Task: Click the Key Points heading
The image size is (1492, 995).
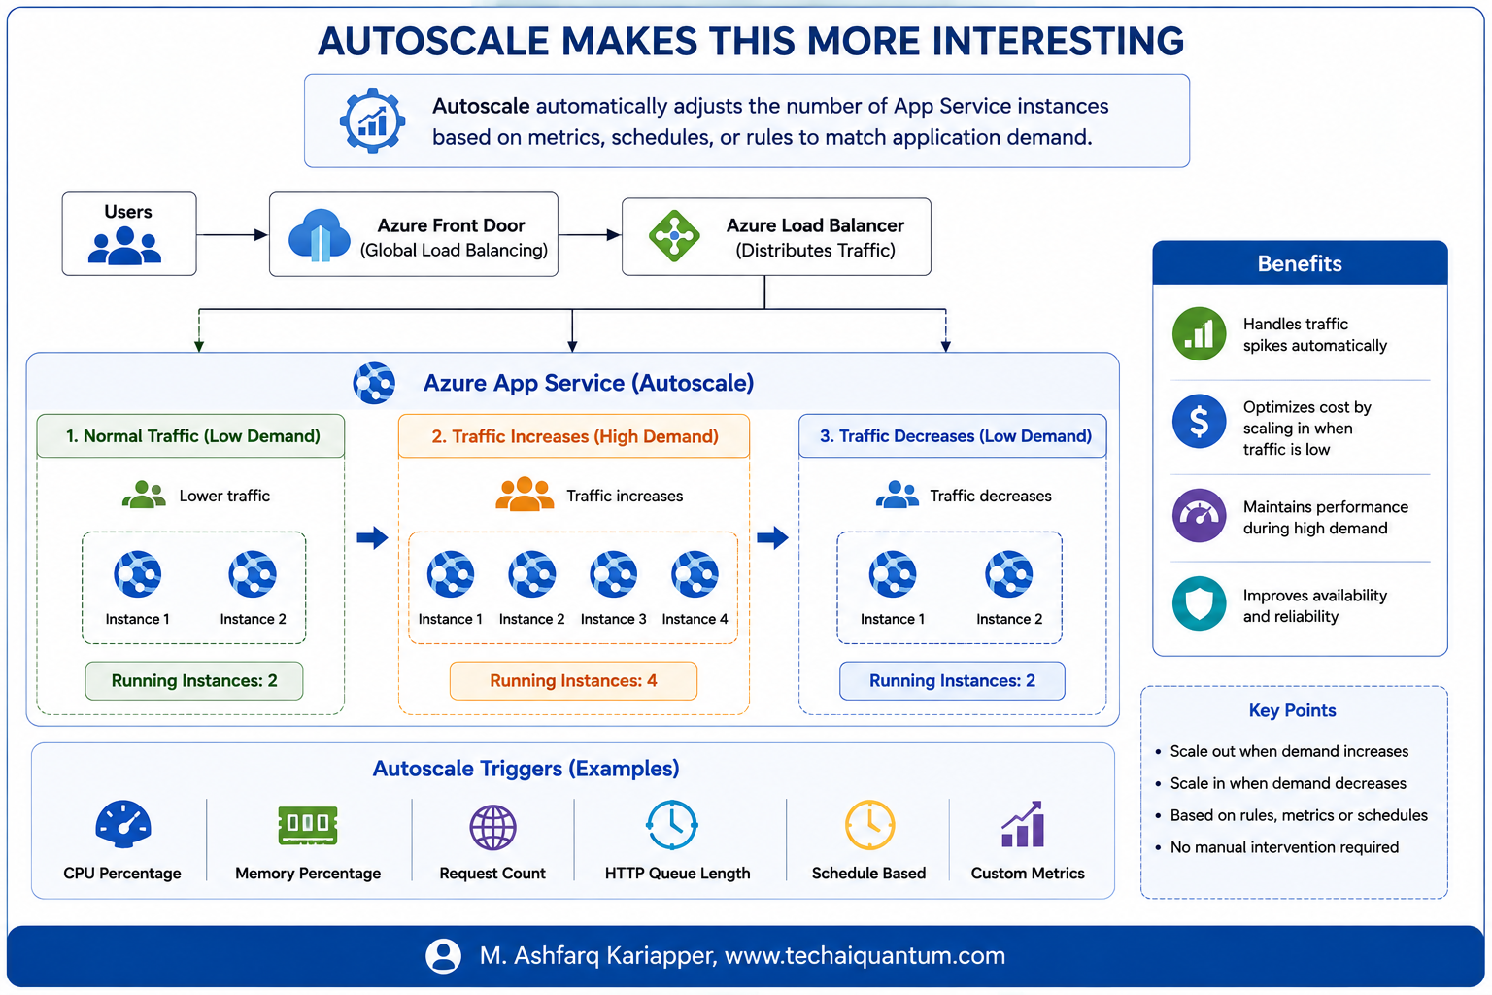Action: tap(1292, 710)
